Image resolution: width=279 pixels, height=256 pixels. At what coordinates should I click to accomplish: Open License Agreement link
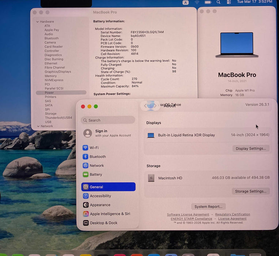[232, 219]
